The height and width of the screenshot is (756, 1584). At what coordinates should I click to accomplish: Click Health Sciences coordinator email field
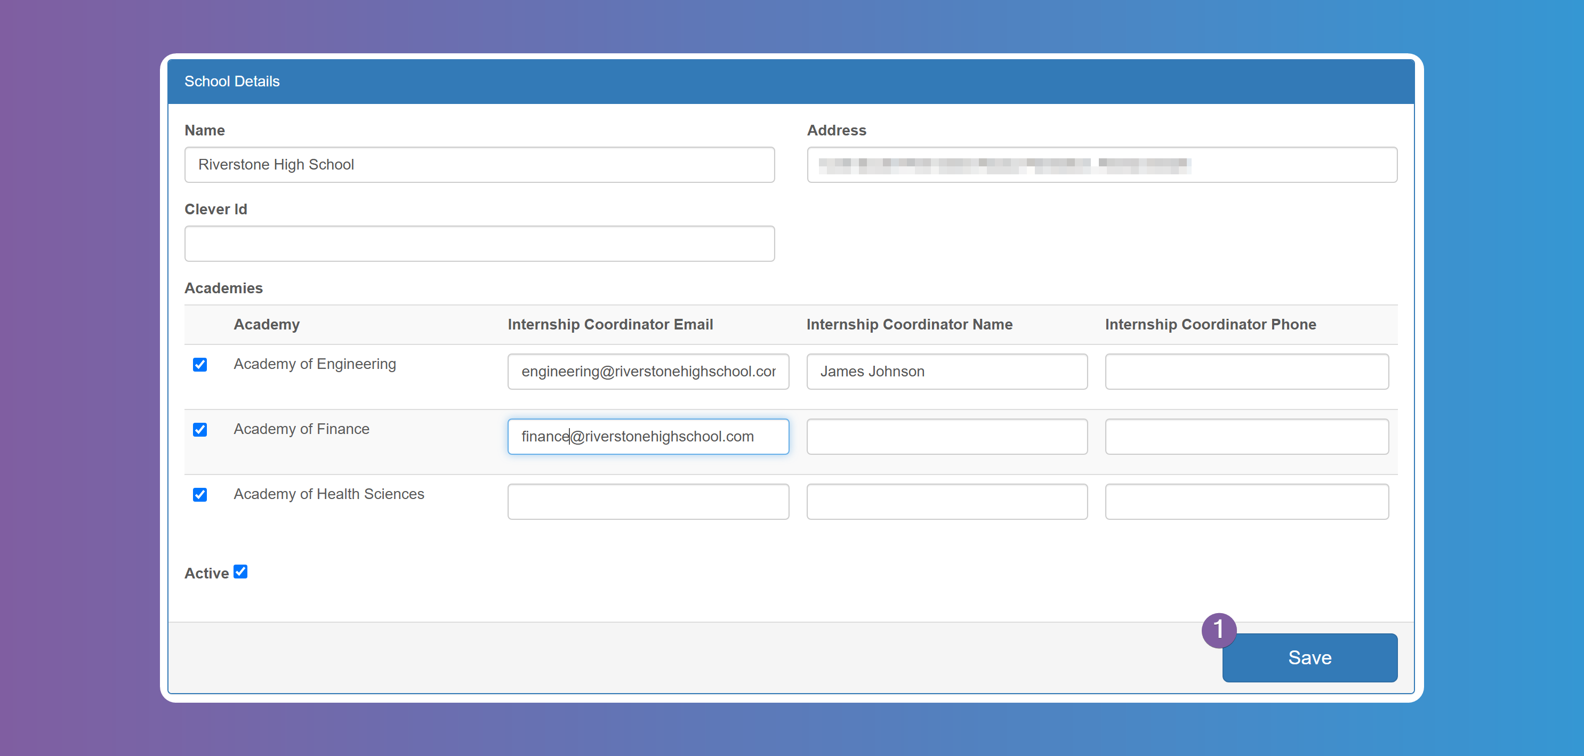pyautogui.click(x=647, y=501)
